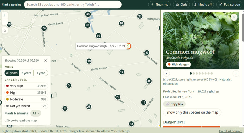Open cluster marker 17 on map

click(122, 72)
